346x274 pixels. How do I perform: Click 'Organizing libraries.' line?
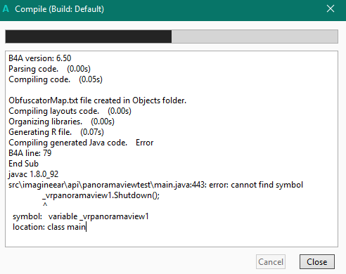point(61,122)
